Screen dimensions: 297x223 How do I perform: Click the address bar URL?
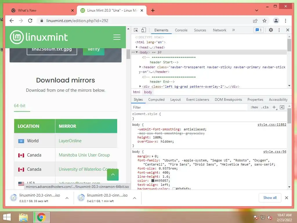[77, 21]
